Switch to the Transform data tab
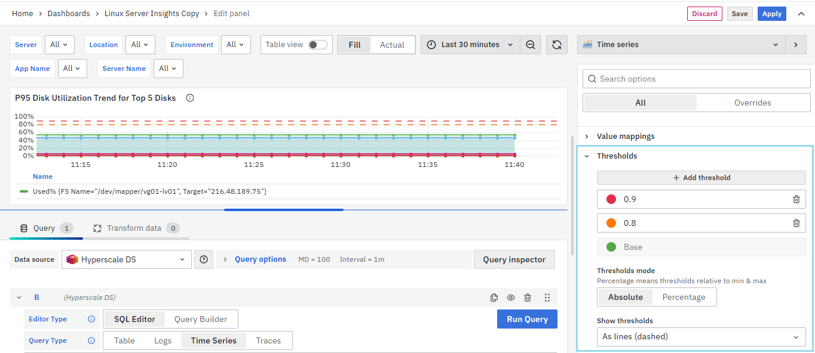Screen dimensions: 815x353 click(136, 228)
